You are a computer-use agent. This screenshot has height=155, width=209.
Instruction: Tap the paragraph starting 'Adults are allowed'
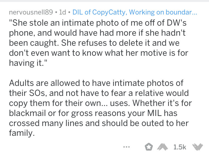[100, 108]
